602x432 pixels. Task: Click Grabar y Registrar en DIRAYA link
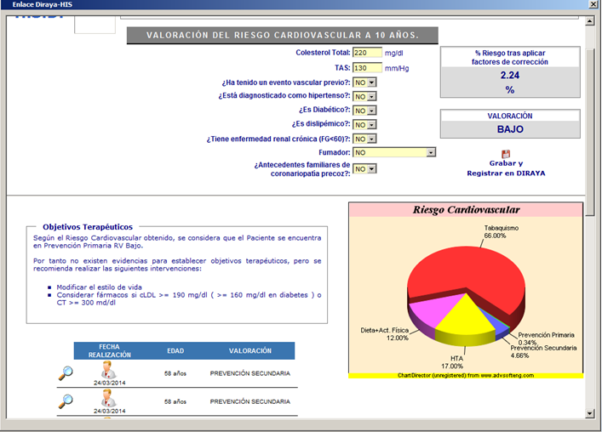coord(506,168)
